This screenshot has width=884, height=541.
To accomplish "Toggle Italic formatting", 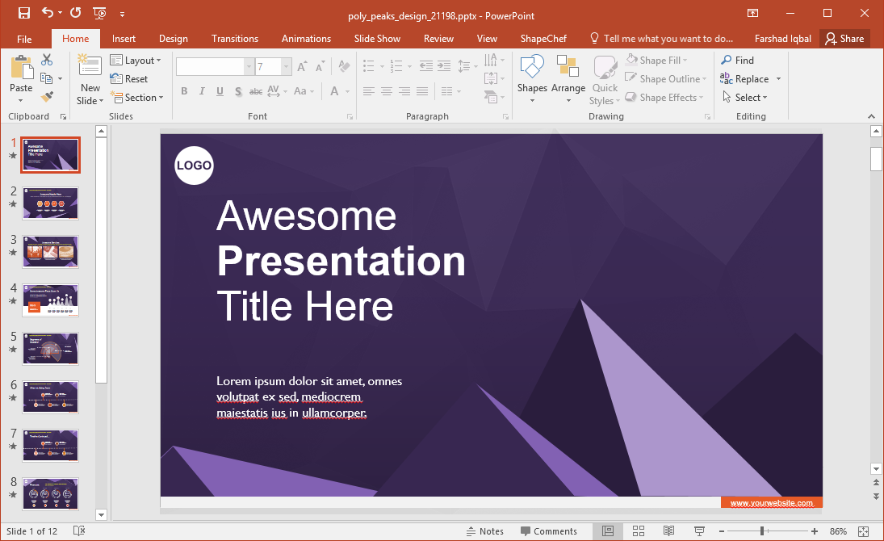I will click(x=202, y=91).
